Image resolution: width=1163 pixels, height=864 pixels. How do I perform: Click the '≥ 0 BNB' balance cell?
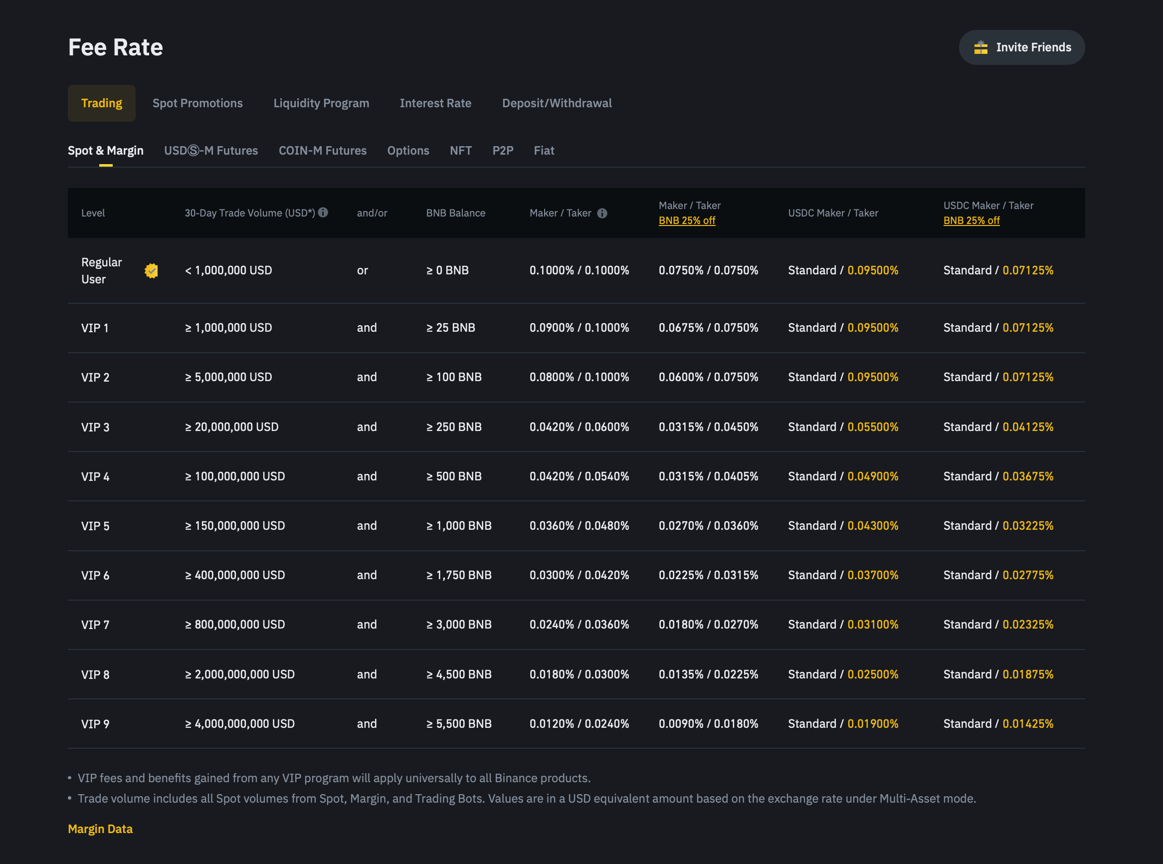pyautogui.click(x=448, y=270)
